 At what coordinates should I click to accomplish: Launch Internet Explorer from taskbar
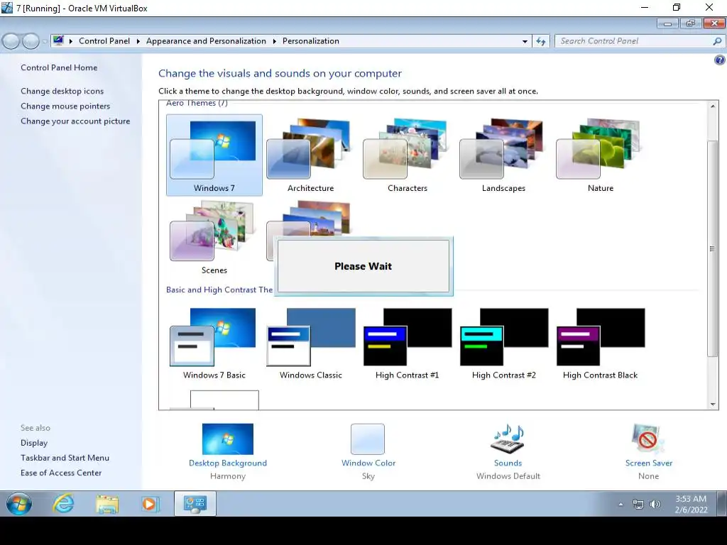pyautogui.click(x=63, y=504)
